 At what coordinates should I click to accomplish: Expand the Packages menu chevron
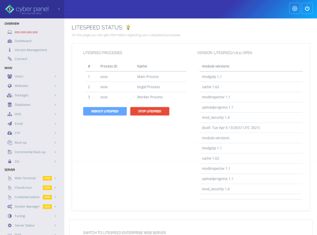click(x=55, y=95)
